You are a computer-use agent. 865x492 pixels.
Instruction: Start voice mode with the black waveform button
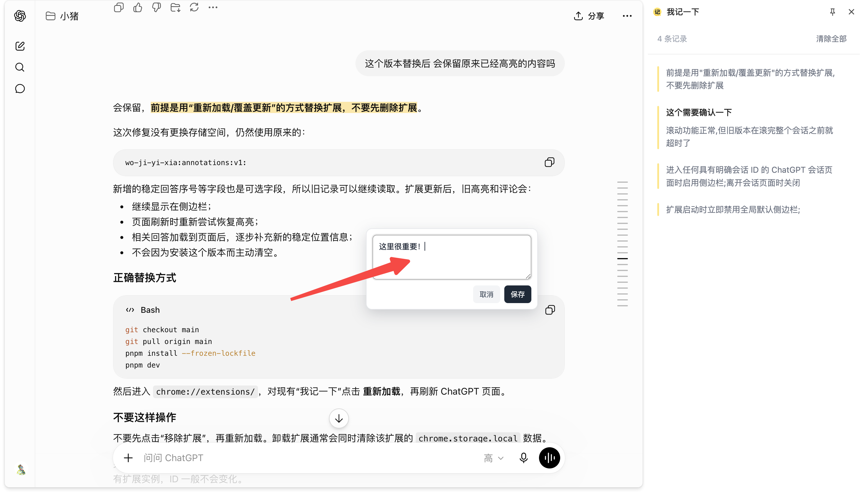(x=549, y=458)
